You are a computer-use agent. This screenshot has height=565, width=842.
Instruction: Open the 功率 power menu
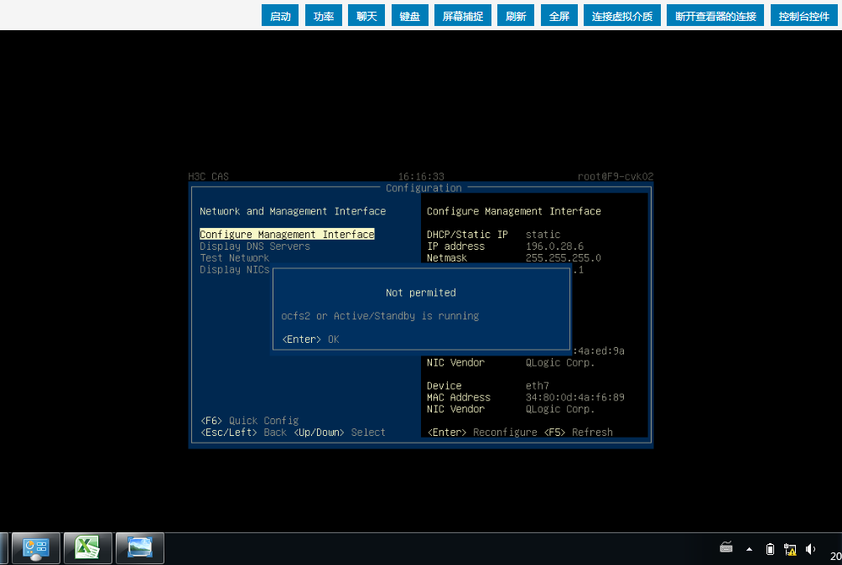[x=323, y=16]
